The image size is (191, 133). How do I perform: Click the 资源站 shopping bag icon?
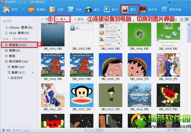[x=31, y=10]
